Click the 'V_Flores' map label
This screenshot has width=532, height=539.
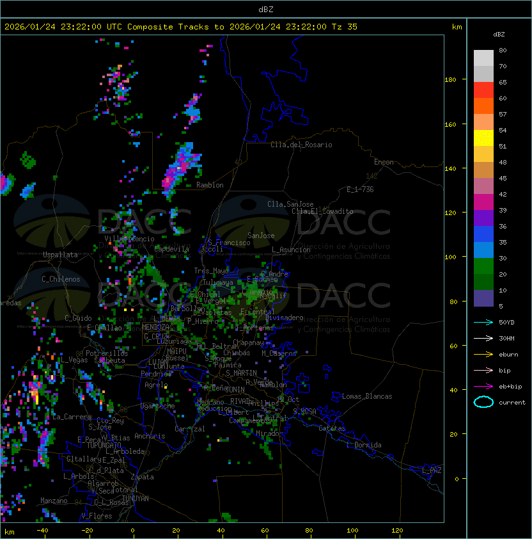coord(97,516)
